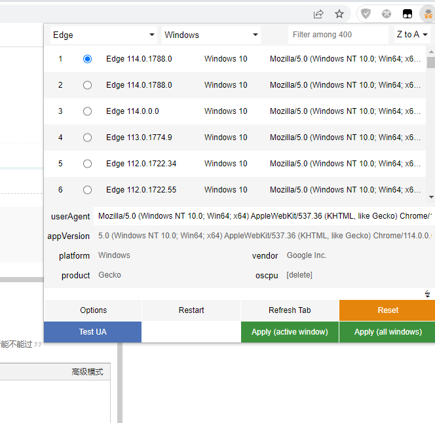The width and height of the screenshot is (435, 423).
Task: Choose Edge 114.0.0.0 radio button
Action: click(x=87, y=111)
